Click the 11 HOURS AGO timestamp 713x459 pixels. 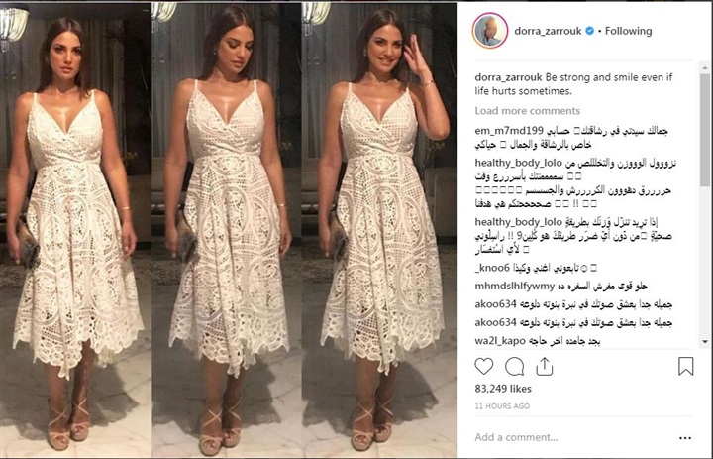coord(502,406)
